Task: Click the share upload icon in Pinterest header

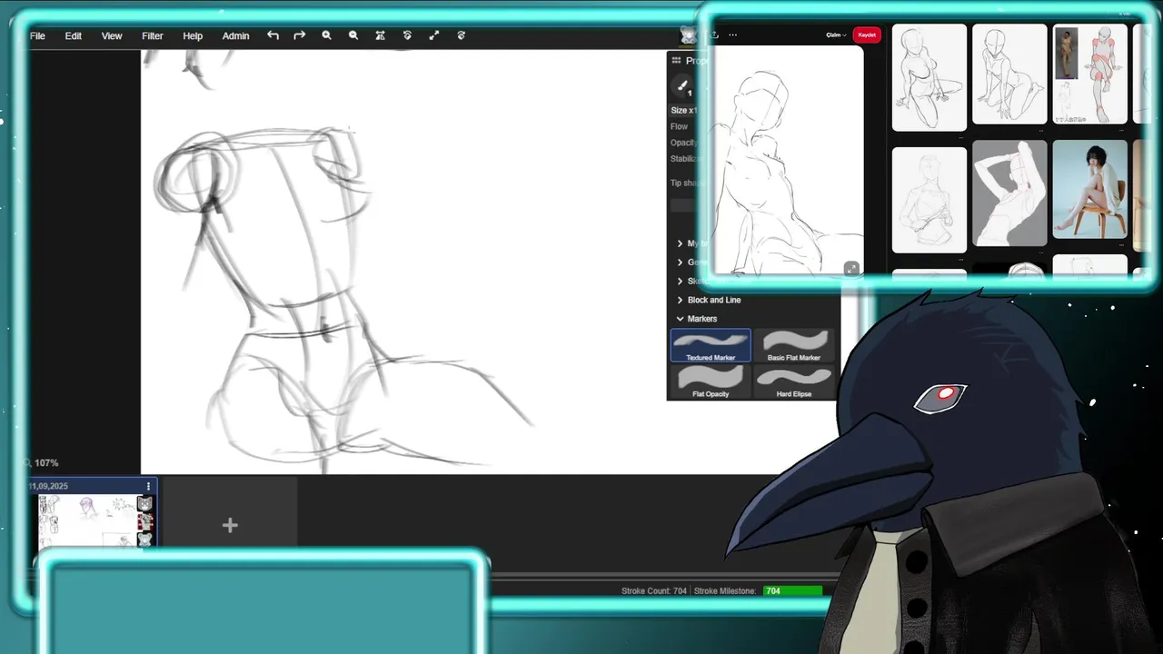Action: pyautogui.click(x=714, y=35)
